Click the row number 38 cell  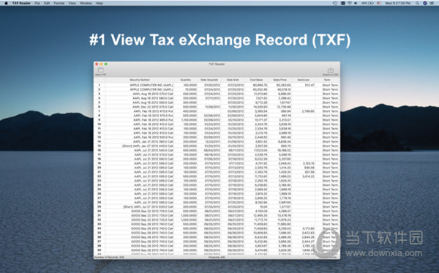pos(99,246)
